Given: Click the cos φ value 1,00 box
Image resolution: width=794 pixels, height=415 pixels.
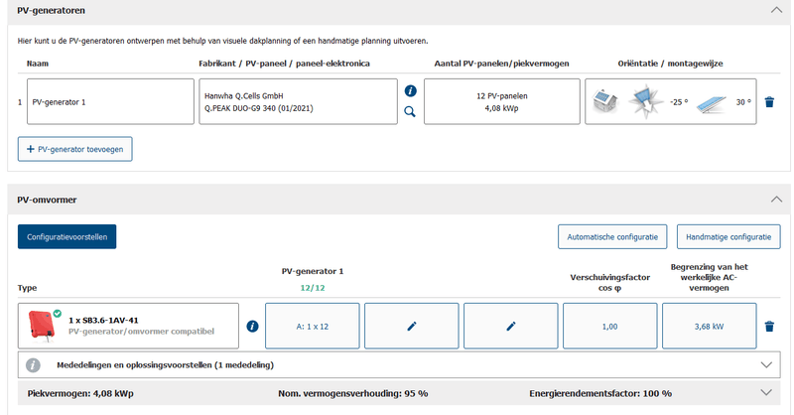Looking at the screenshot, I should [x=610, y=327].
